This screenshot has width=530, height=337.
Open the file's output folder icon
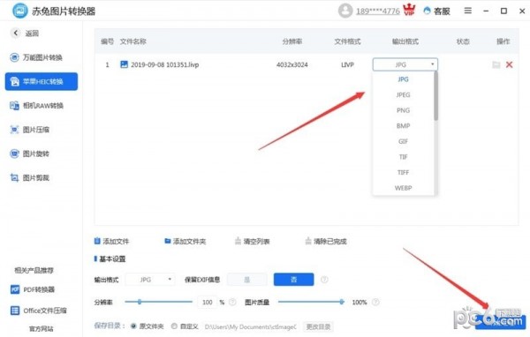[x=496, y=64]
